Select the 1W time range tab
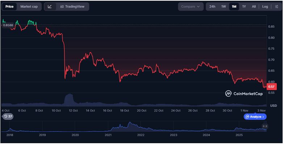This screenshot has height=145, width=284. click(224, 6)
